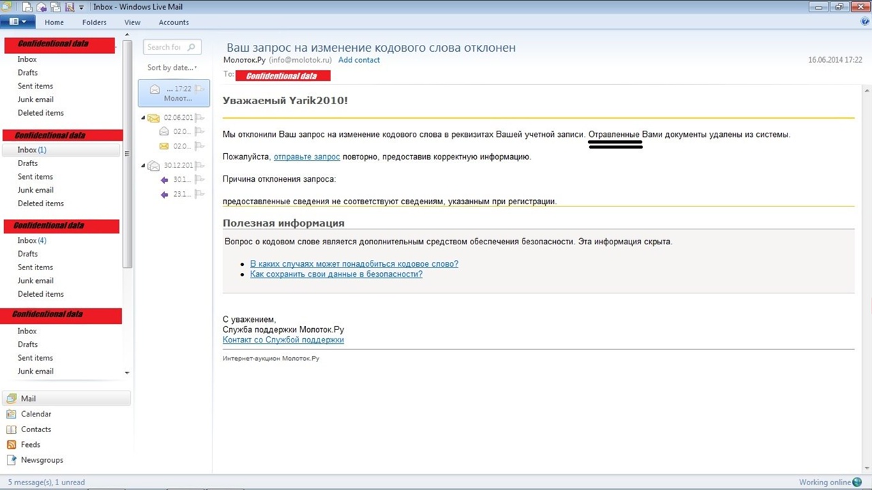The width and height of the screenshot is (872, 490).
Task: Collapse the 30.12 conversation thread
Action: tap(144, 165)
